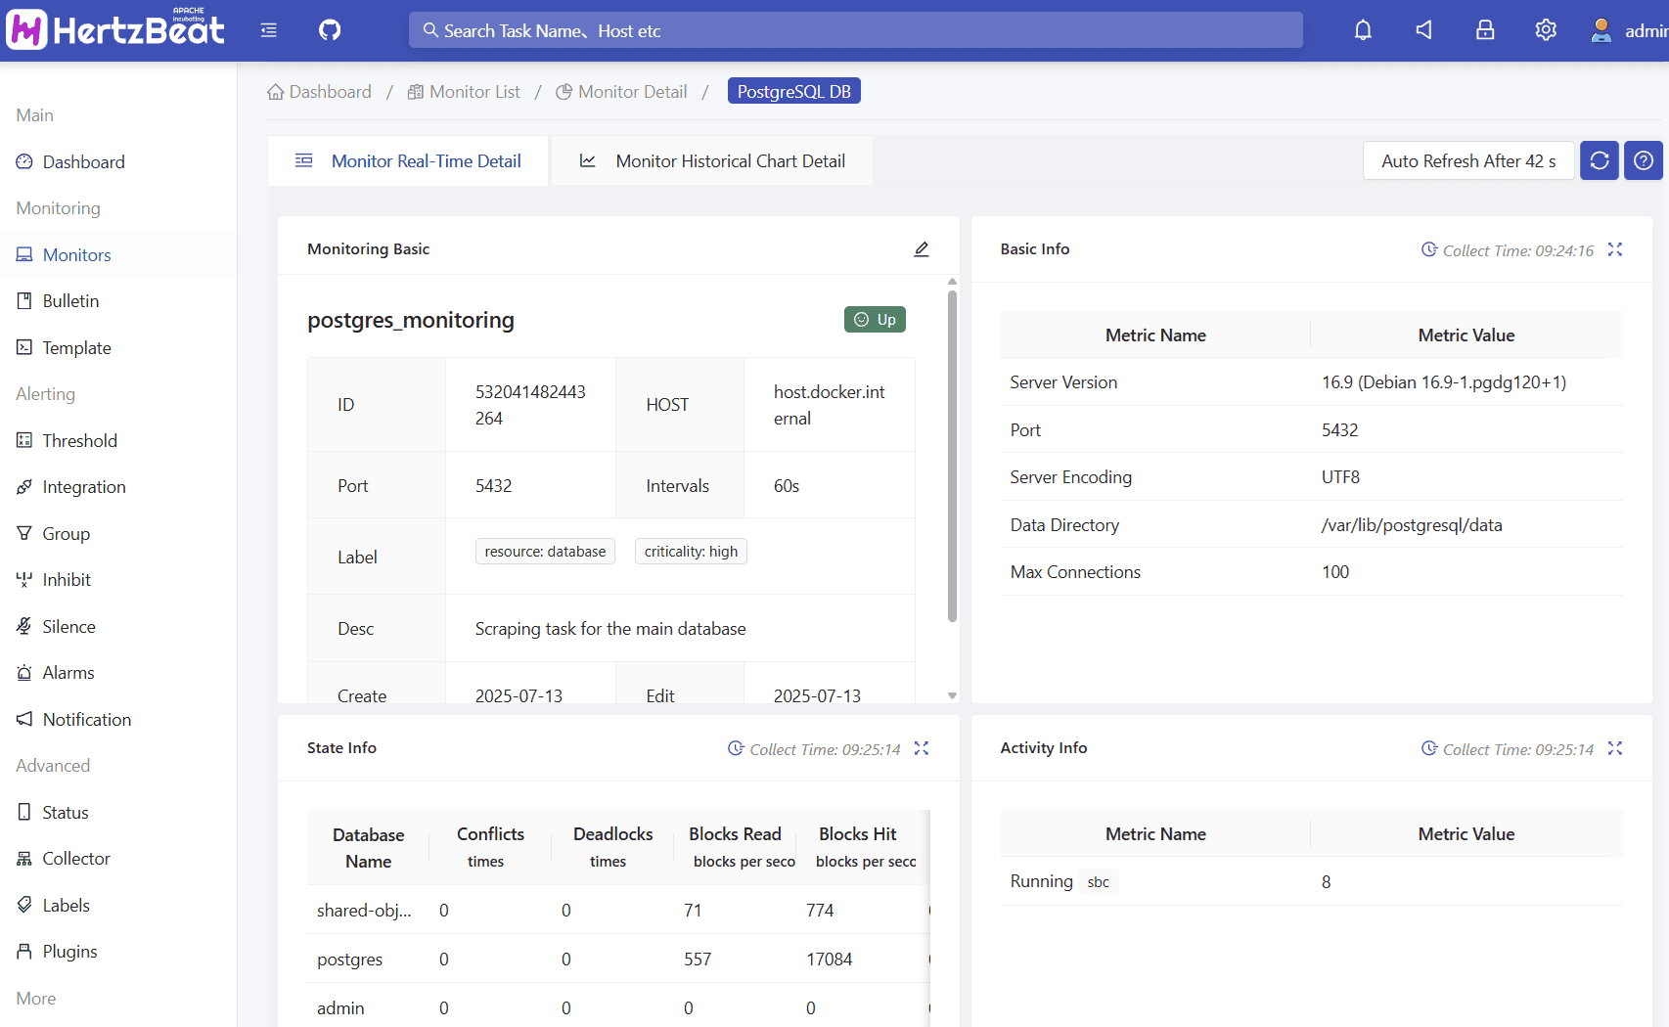The image size is (1669, 1027).
Task: Expand the Activity Info card fullscreen
Action: pyautogui.click(x=1615, y=748)
